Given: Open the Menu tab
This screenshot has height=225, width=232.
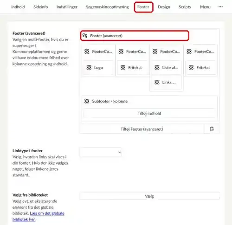Looking at the screenshot, I should pyautogui.click(x=205, y=7).
